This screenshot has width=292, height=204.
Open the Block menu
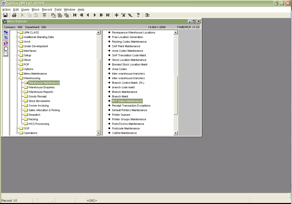coord(36,9)
